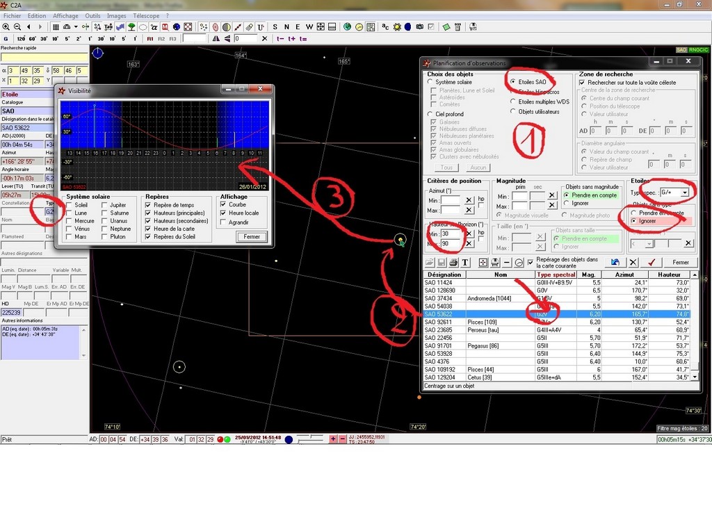Sort results by Hauteur column header
Screen dimensions: 712x506
pos(669,275)
